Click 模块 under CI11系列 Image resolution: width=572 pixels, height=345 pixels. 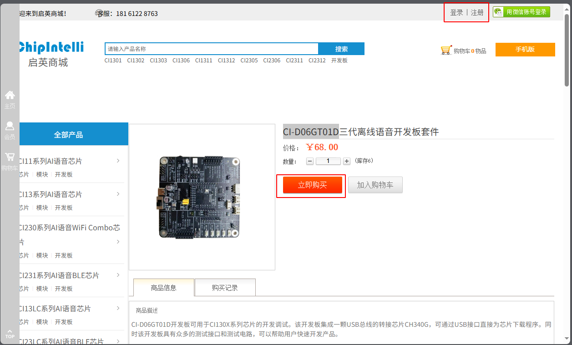[x=42, y=174]
